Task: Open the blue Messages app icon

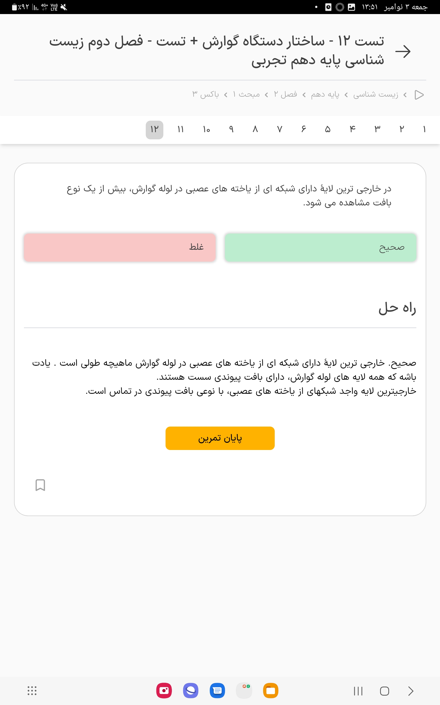Action: coord(217,690)
